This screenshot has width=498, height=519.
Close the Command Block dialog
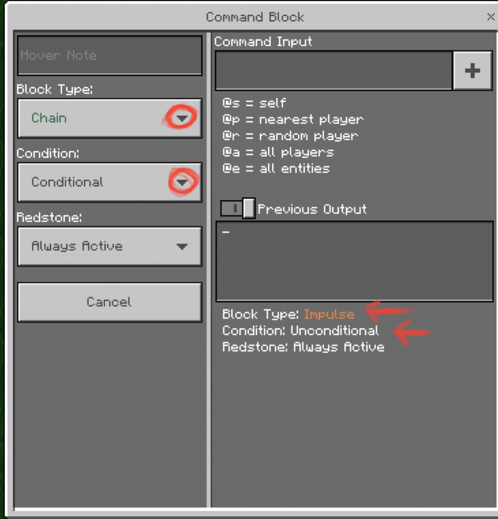coord(490,17)
